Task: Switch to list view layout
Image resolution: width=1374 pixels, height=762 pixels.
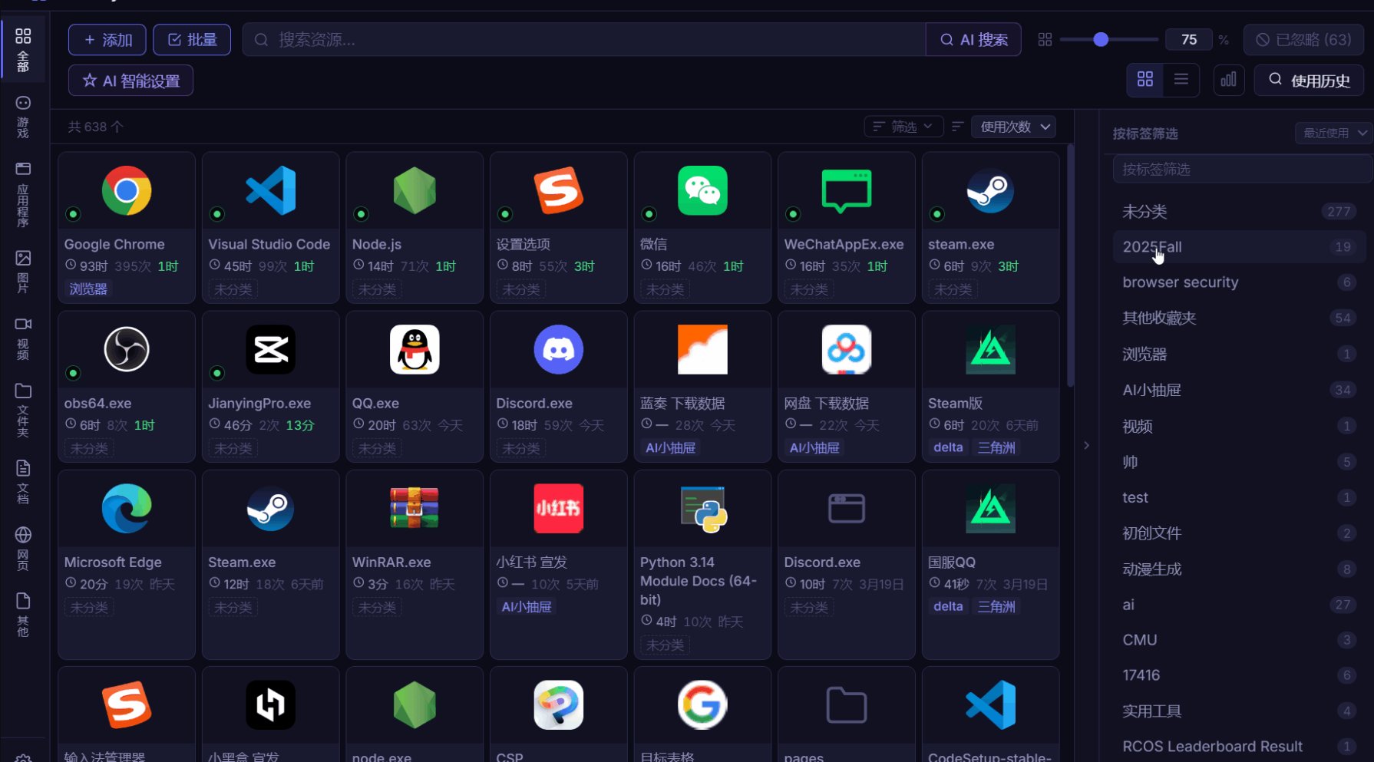Action: (1181, 80)
